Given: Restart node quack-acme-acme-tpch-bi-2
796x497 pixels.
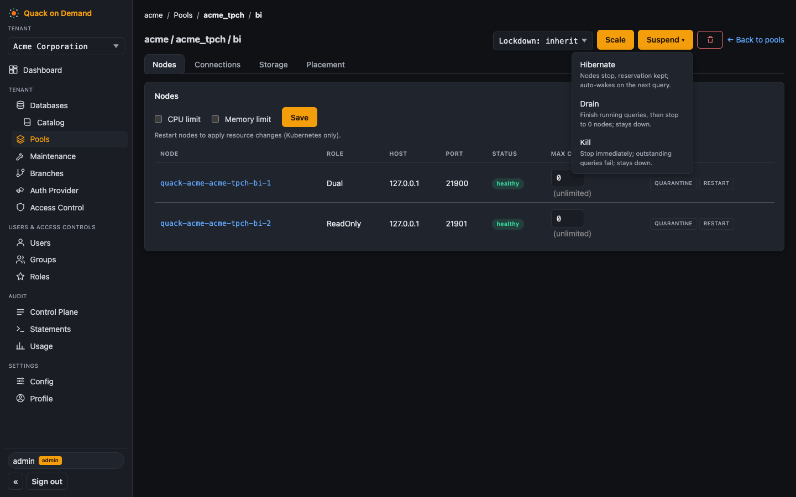Looking at the screenshot, I should [x=716, y=223].
